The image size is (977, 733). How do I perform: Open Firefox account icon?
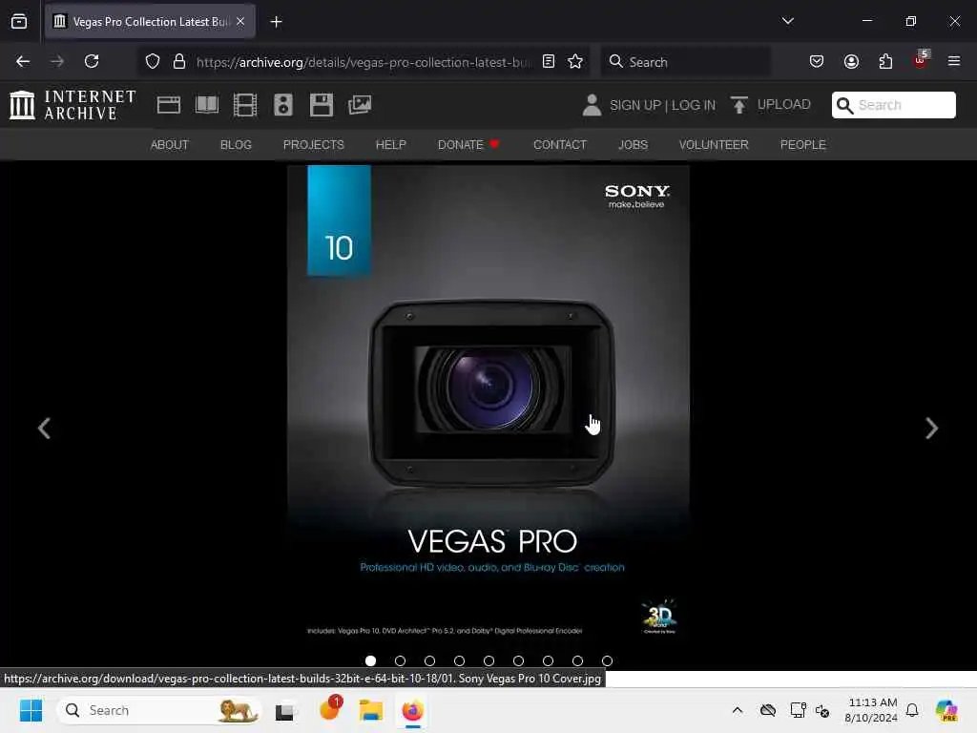click(x=851, y=61)
